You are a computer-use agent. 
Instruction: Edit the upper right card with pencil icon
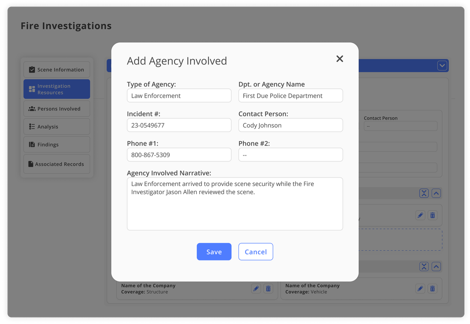pyautogui.click(x=420, y=215)
